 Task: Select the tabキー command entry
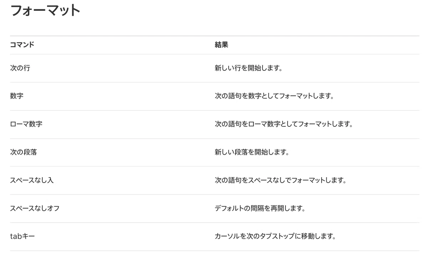(22, 236)
